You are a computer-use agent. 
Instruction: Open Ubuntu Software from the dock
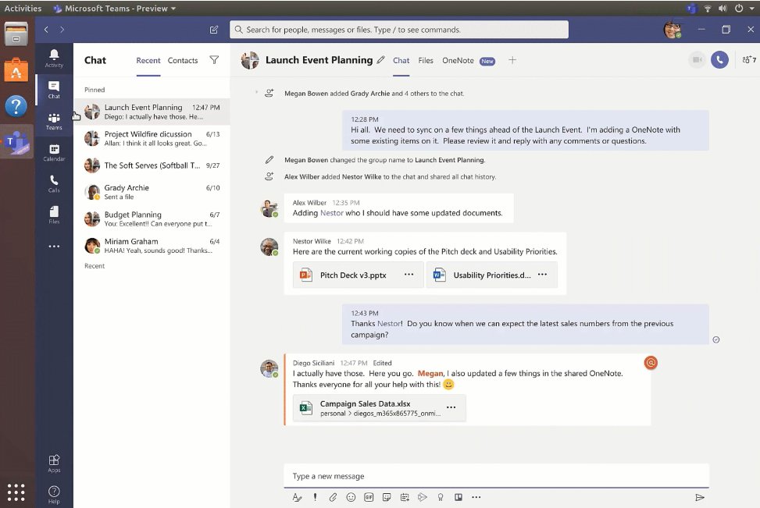tap(16, 70)
